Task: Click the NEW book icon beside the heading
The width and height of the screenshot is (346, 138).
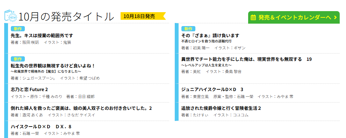Action: click(x=10, y=16)
